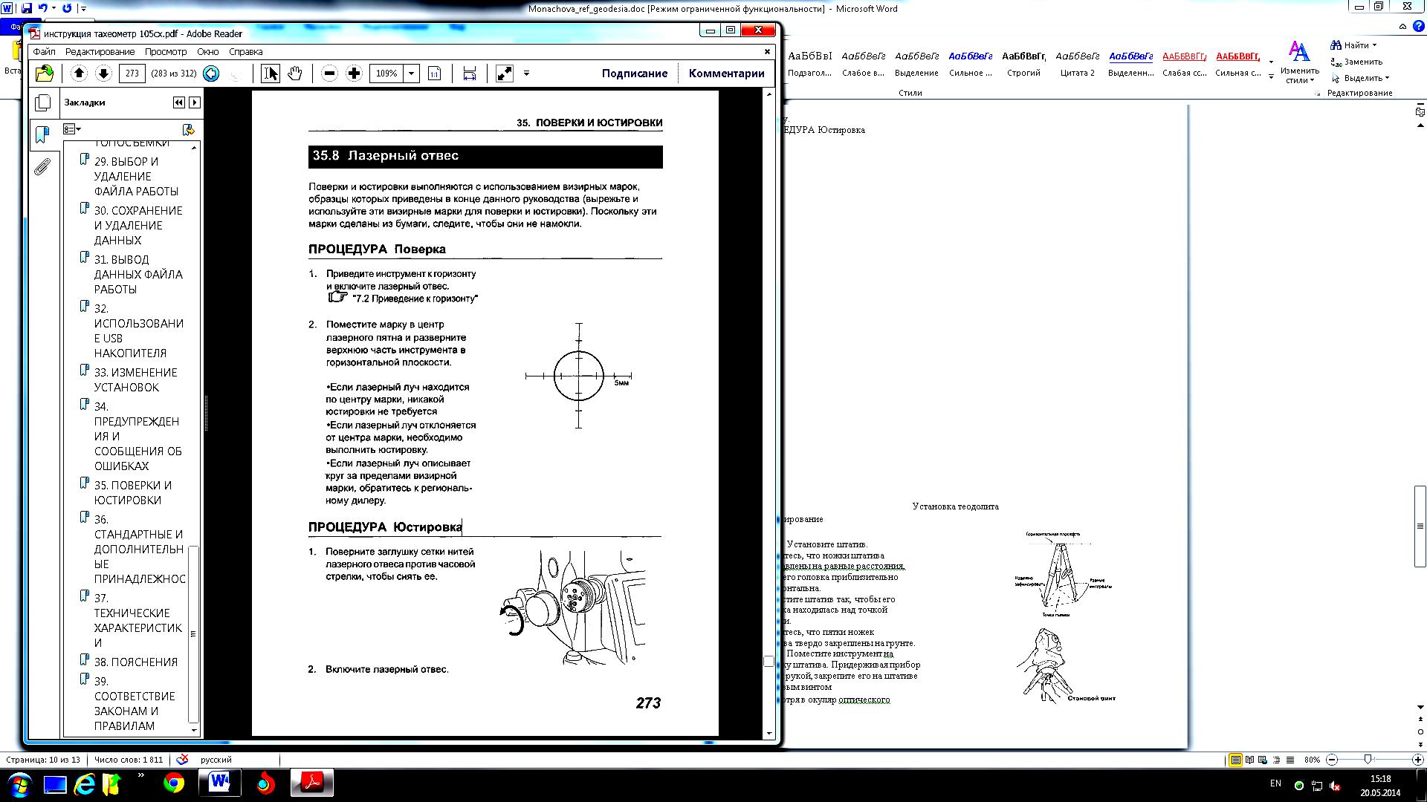
Task: Open bookmark 38. ПОЯСНЕНИЯ
Action: [135, 662]
